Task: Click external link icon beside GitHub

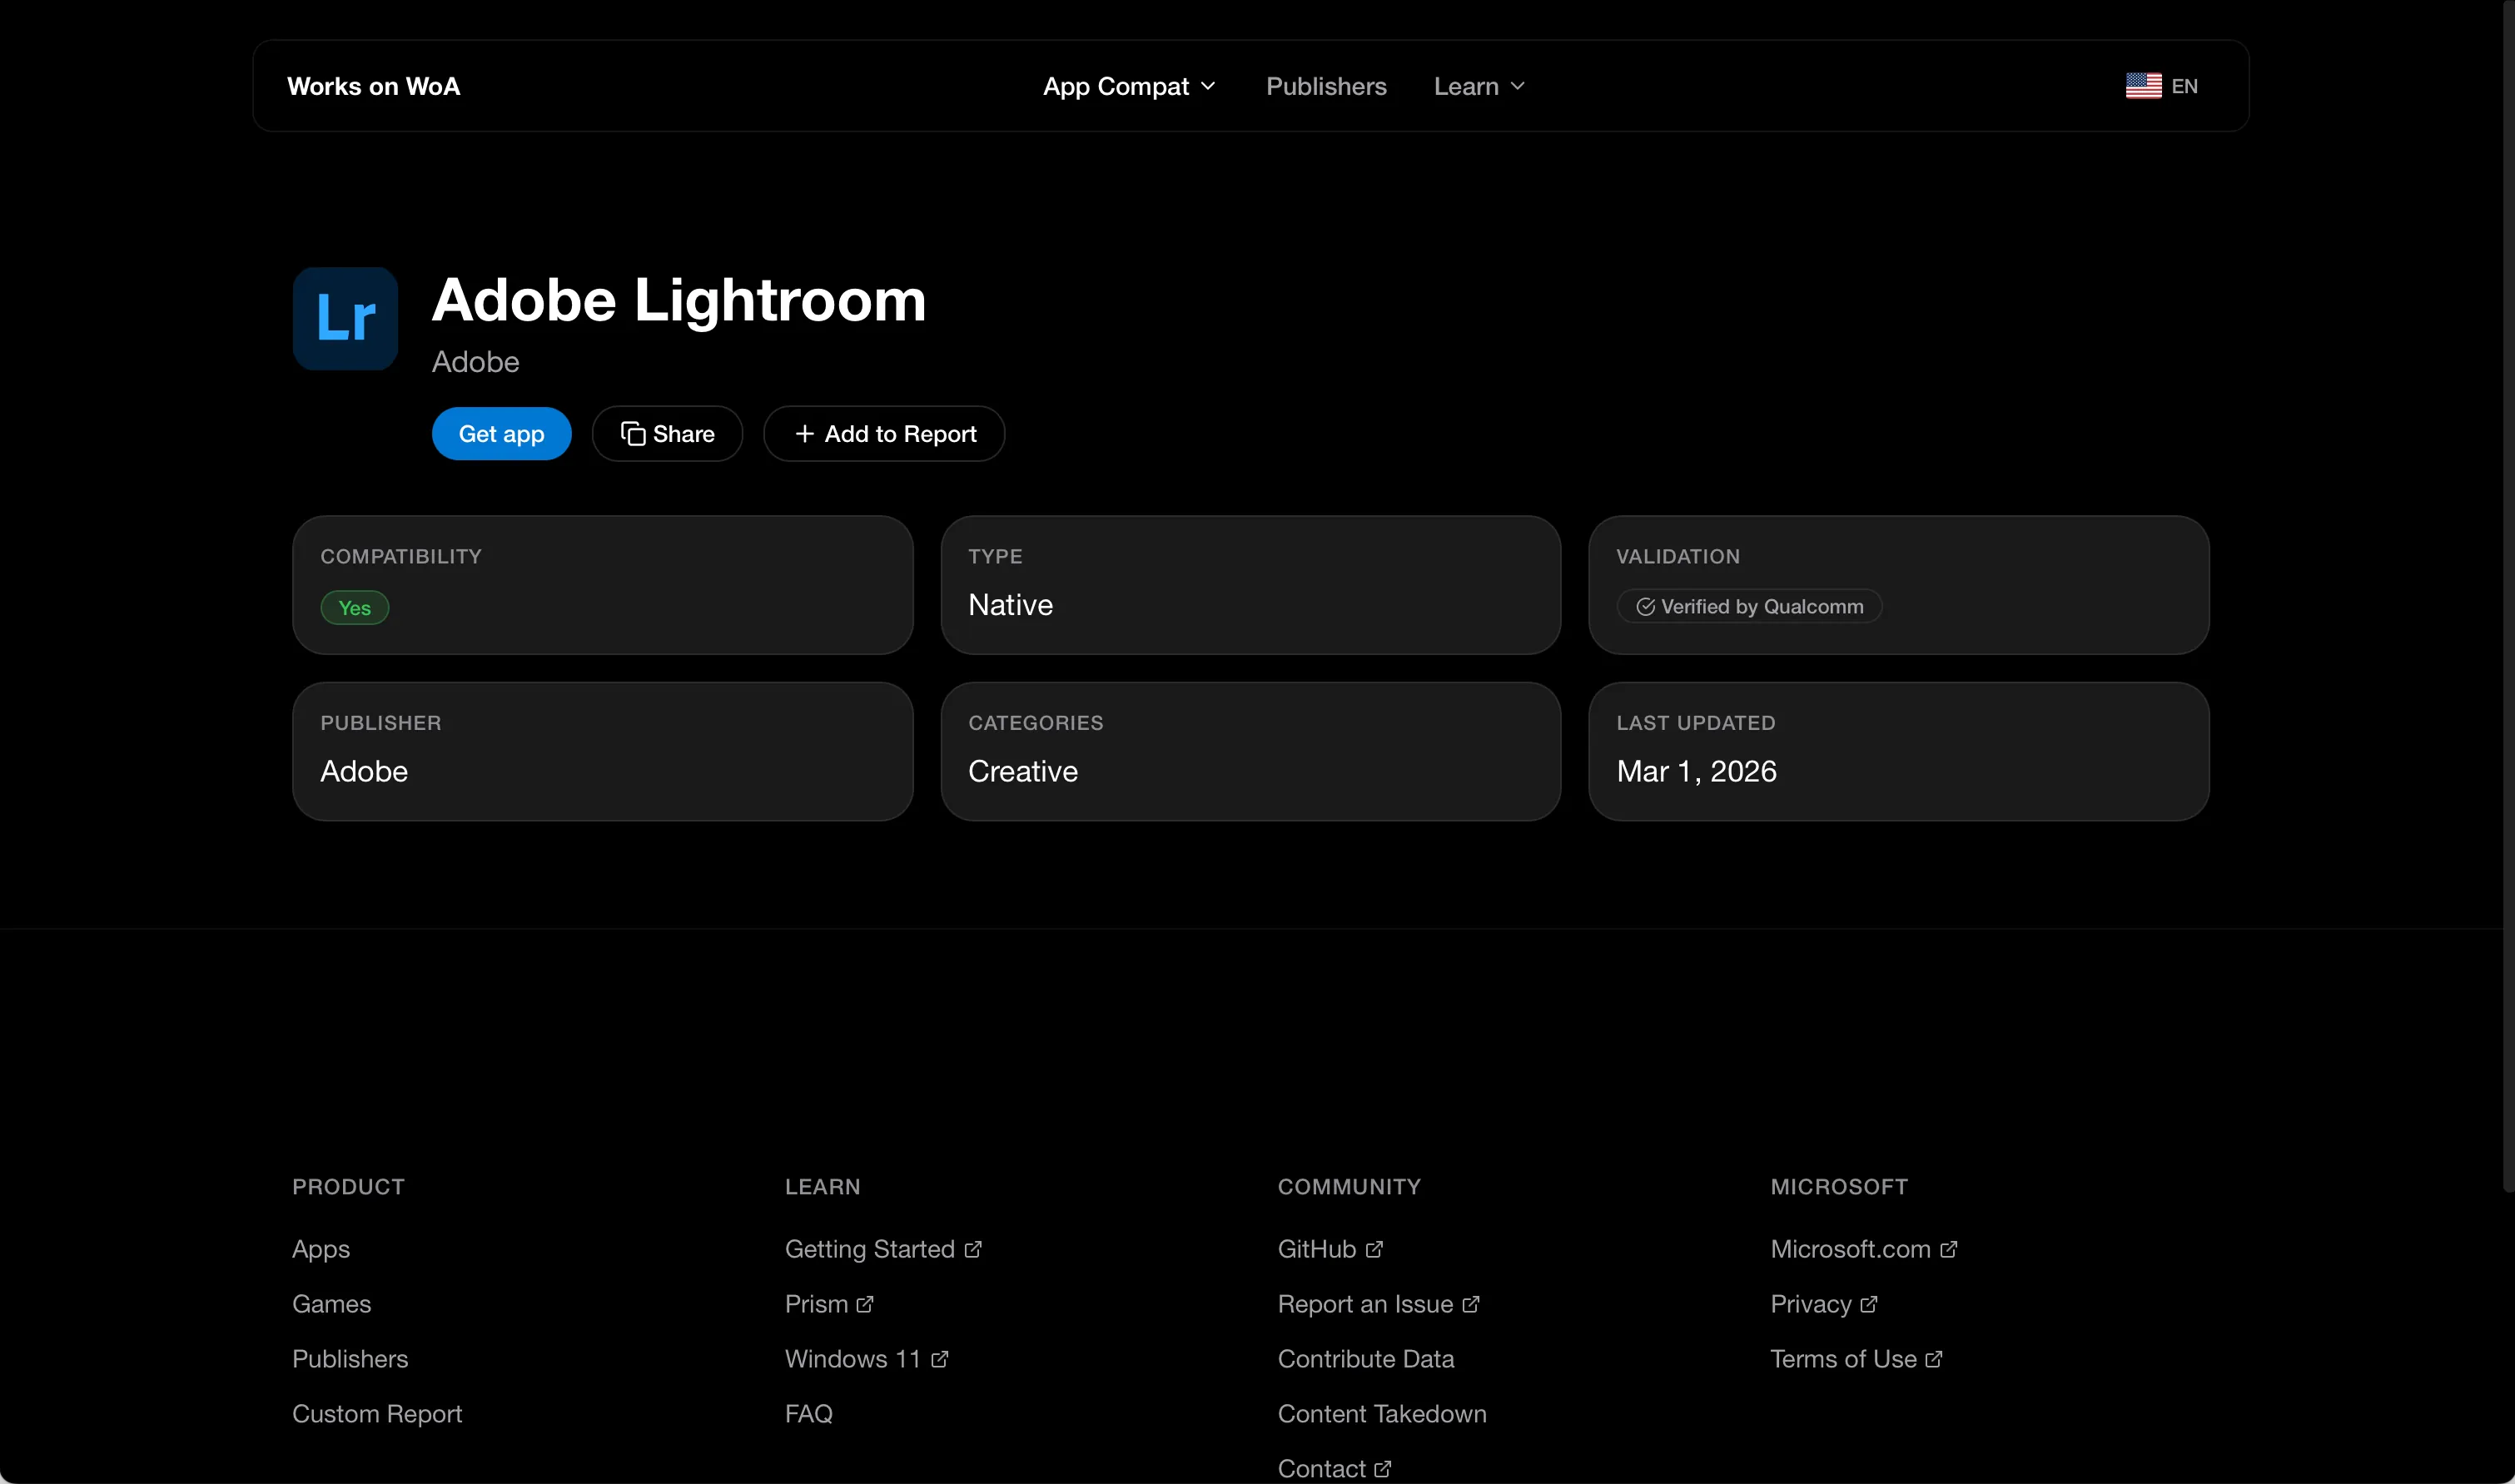Action: [1374, 1250]
